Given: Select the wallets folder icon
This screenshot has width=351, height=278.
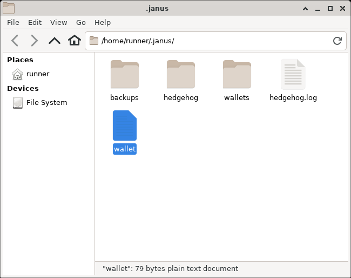Looking at the screenshot, I should pos(237,74).
